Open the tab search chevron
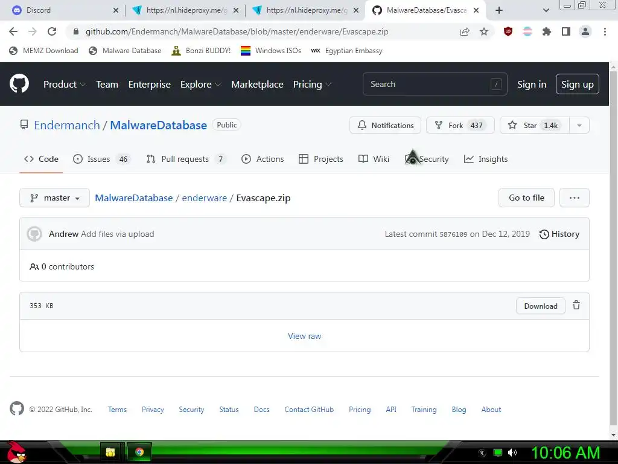Viewport: 618px width, 464px height. [546, 10]
